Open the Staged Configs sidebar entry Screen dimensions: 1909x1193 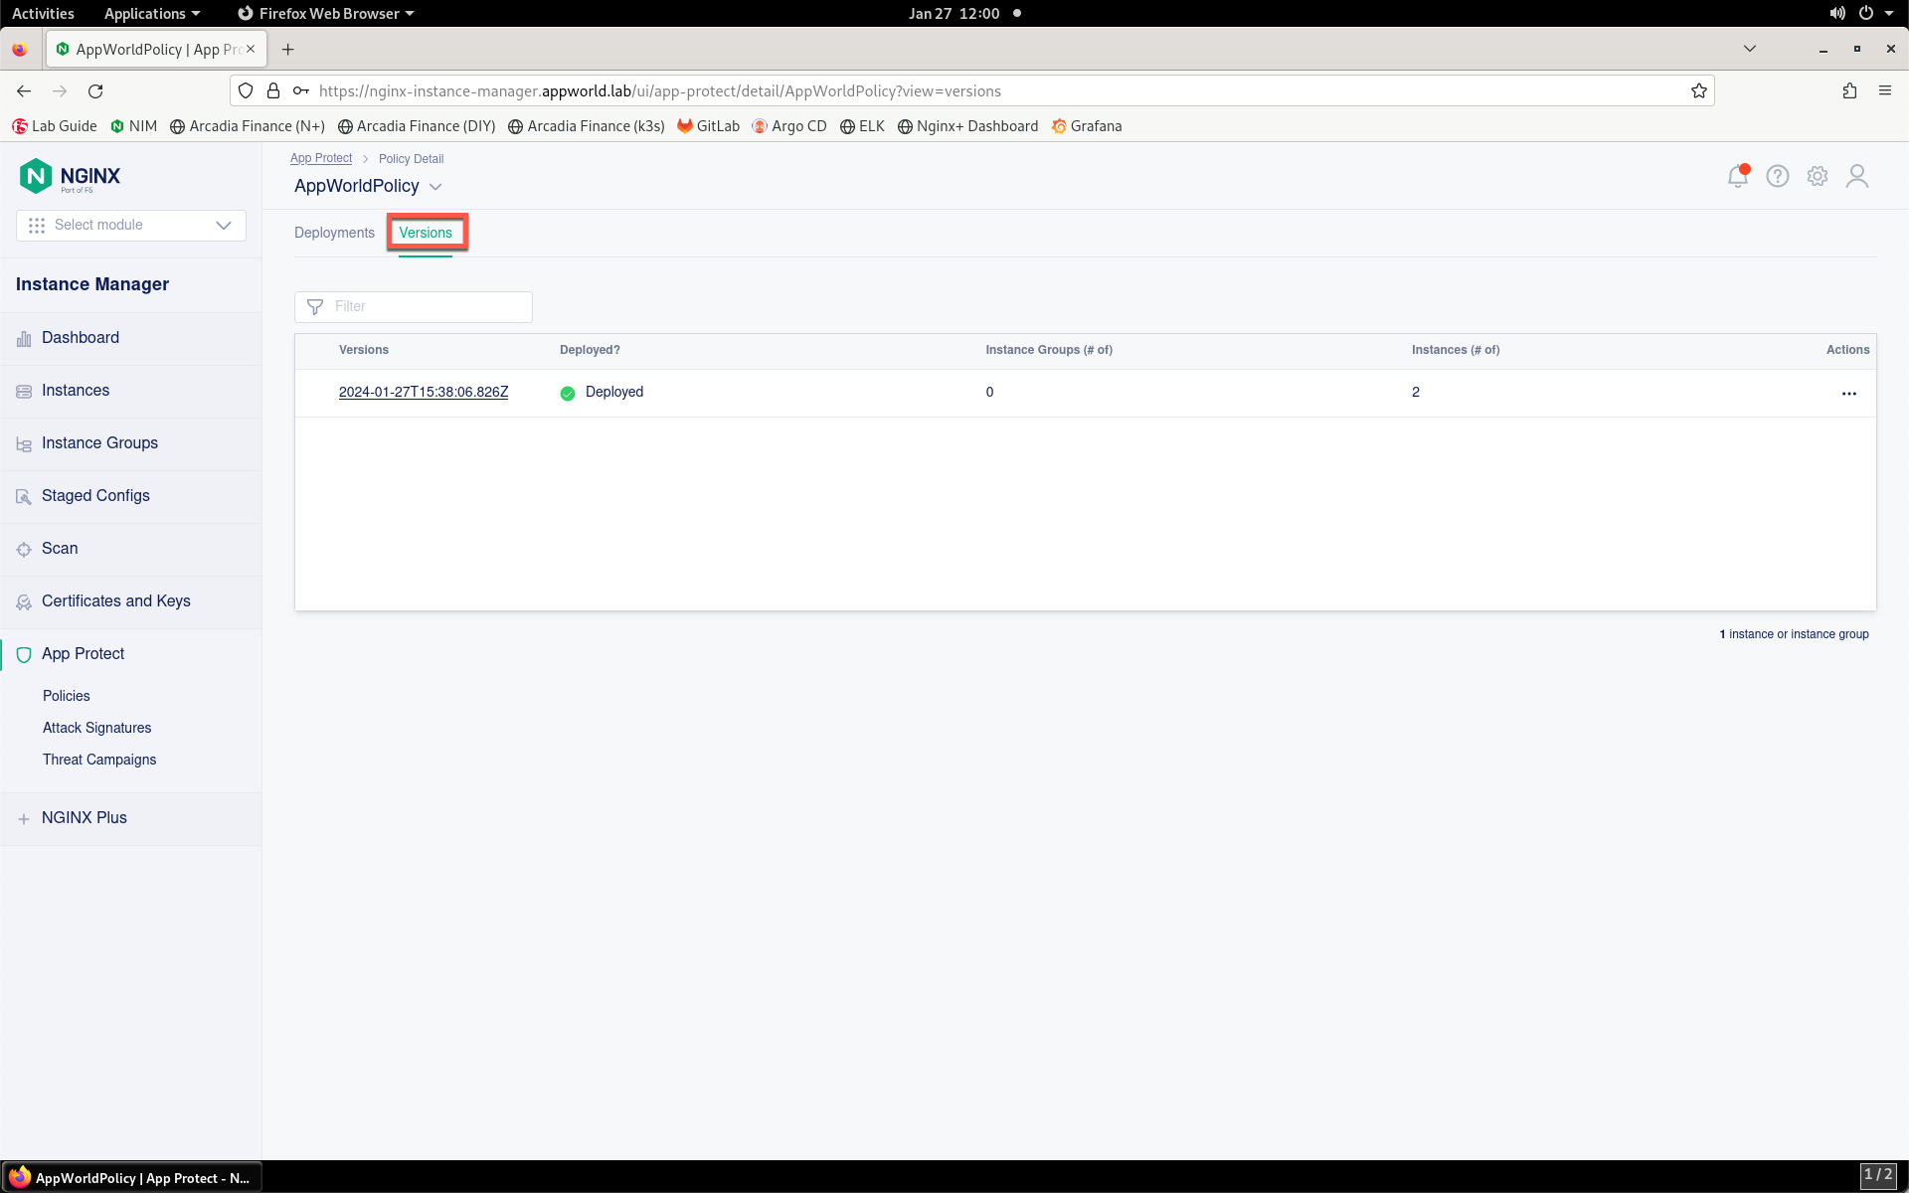pyautogui.click(x=130, y=497)
